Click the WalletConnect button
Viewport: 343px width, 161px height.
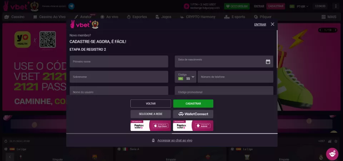tap(193, 114)
